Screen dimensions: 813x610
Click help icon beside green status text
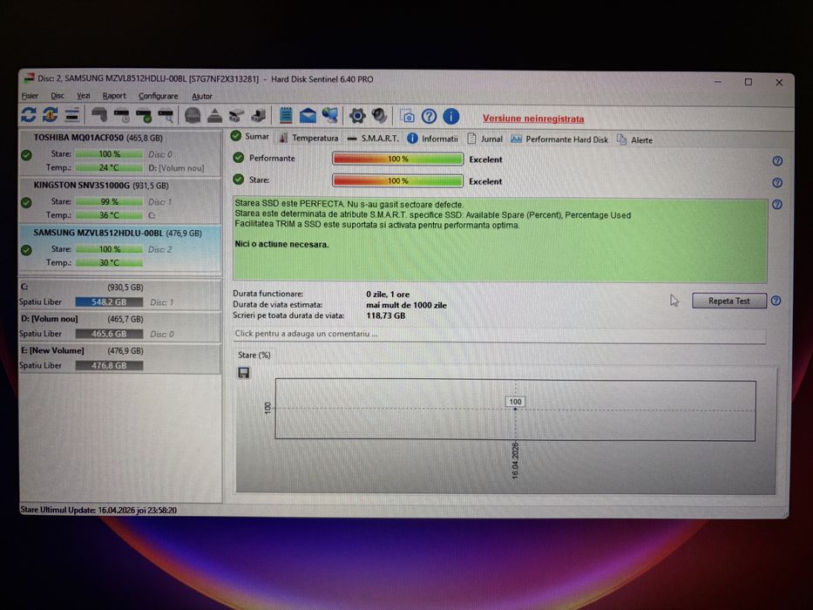pos(777,205)
